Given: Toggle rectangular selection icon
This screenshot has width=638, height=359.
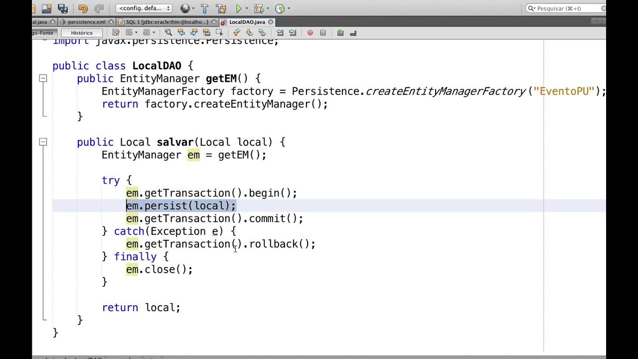Looking at the screenshot, I should pos(219,33).
